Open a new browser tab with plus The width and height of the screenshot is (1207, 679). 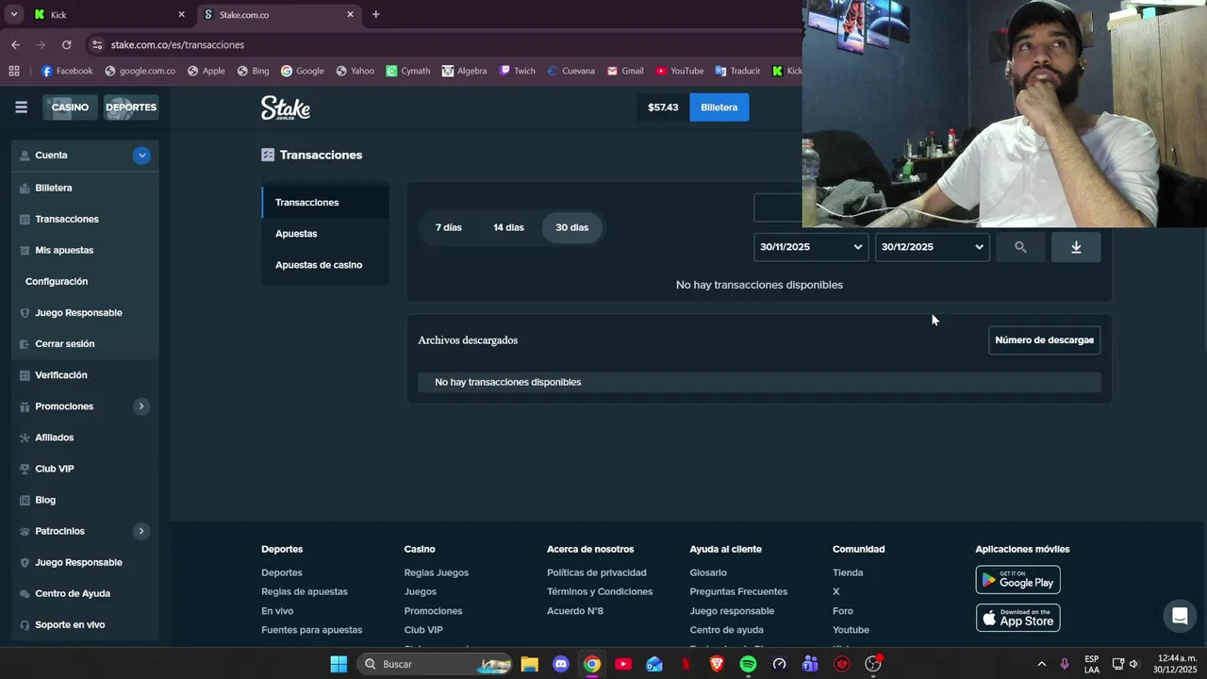point(375,14)
